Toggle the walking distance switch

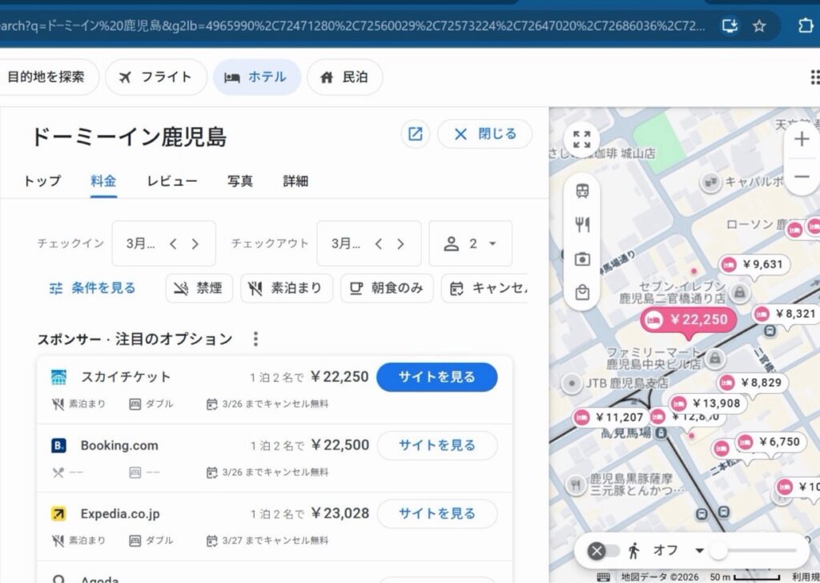click(x=605, y=550)
